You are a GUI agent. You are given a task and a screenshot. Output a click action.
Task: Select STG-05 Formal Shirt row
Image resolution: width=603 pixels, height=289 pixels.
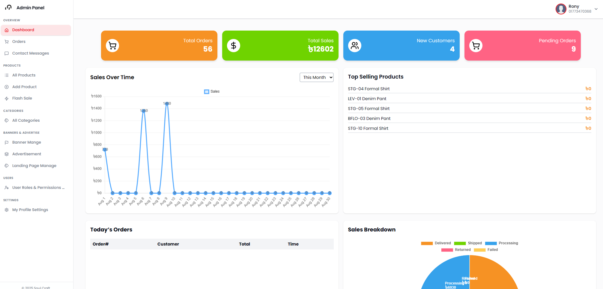pos(470,109)
